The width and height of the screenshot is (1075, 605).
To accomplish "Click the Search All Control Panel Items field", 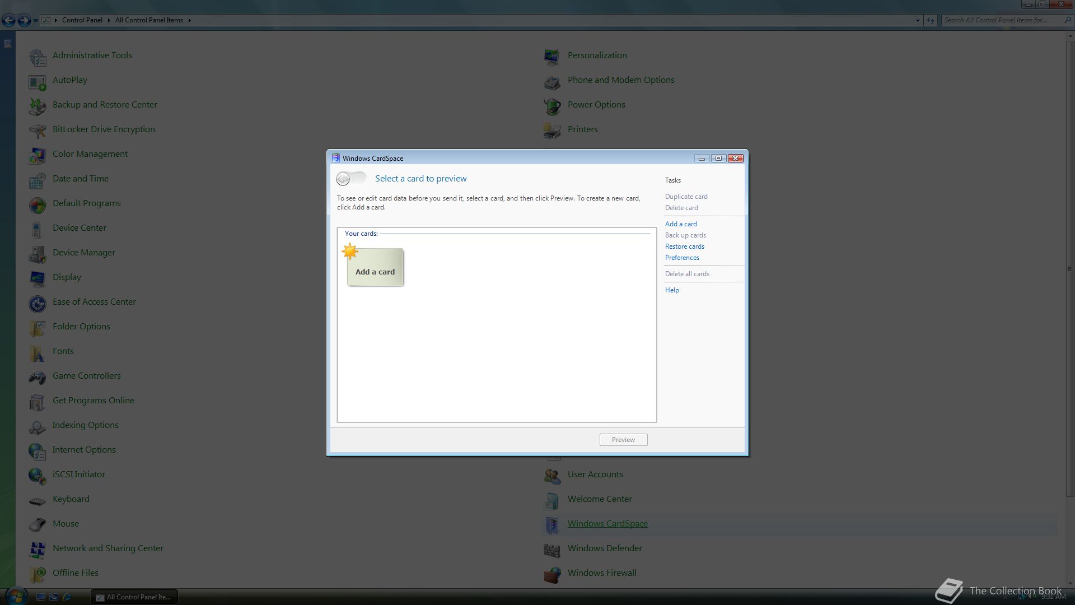I will [x=1007, y=20].
